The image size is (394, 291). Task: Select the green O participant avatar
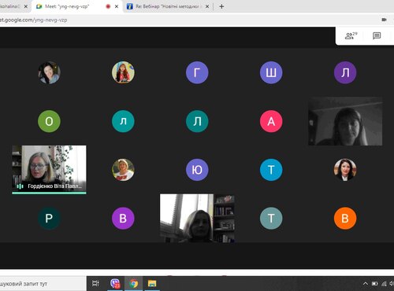click(49, 121)
